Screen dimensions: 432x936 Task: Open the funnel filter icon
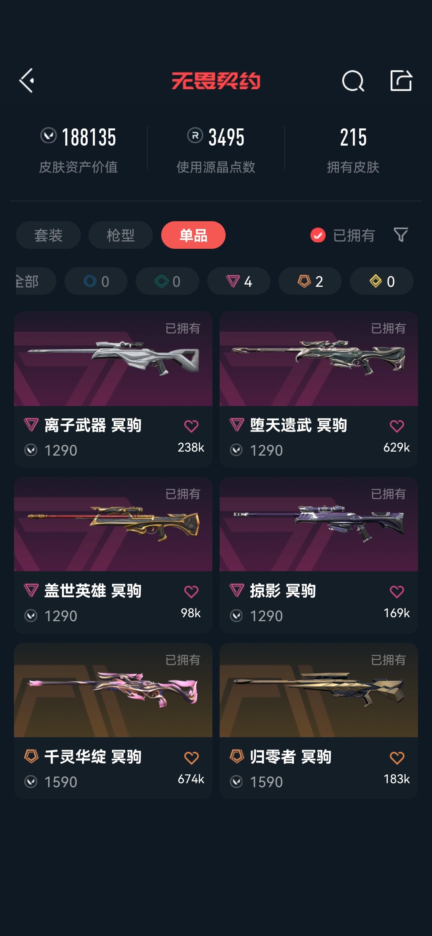click(401, 235)
